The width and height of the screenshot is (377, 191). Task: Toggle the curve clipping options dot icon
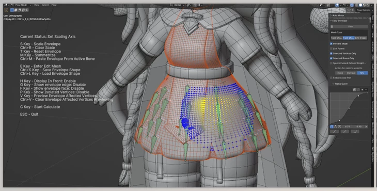(x=363, y=90)
